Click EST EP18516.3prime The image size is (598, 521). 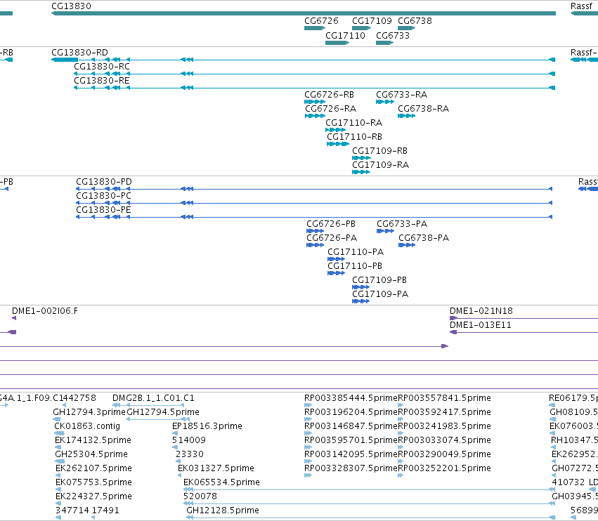click(x=175, y=433)
